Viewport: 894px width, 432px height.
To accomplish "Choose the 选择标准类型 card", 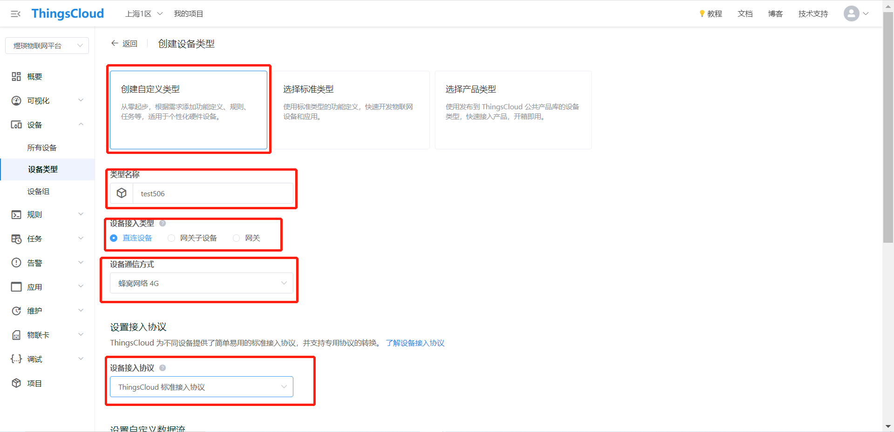I will point(351,110).
